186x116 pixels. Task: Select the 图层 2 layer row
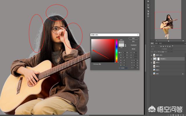[x=167, y=66]
